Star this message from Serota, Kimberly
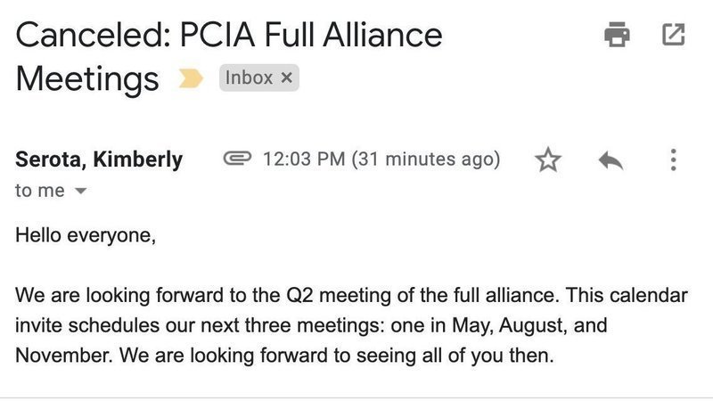The image size is (713, 401). tap(548, 160)
